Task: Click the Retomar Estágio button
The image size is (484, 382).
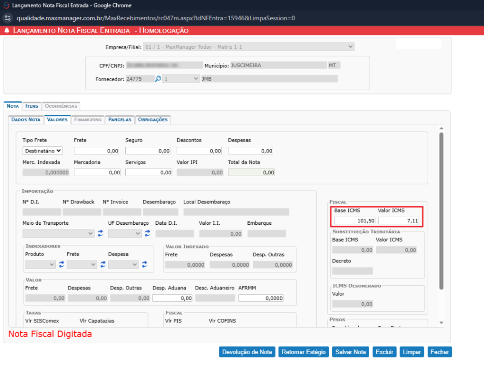Action: [x=303, y=352]
